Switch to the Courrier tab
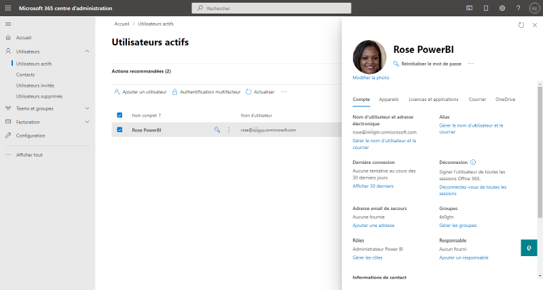The image size is (543, 290). click(477, 99)
